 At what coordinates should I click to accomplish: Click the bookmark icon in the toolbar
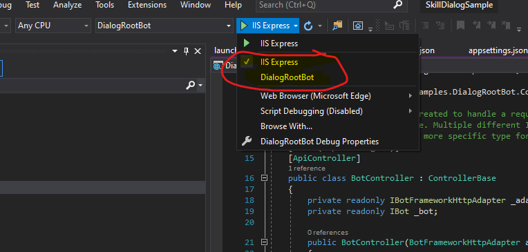[460, 26]
